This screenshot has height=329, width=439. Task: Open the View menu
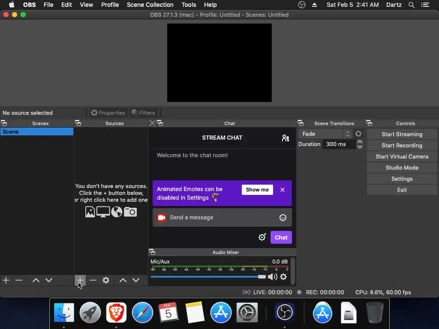86,5
